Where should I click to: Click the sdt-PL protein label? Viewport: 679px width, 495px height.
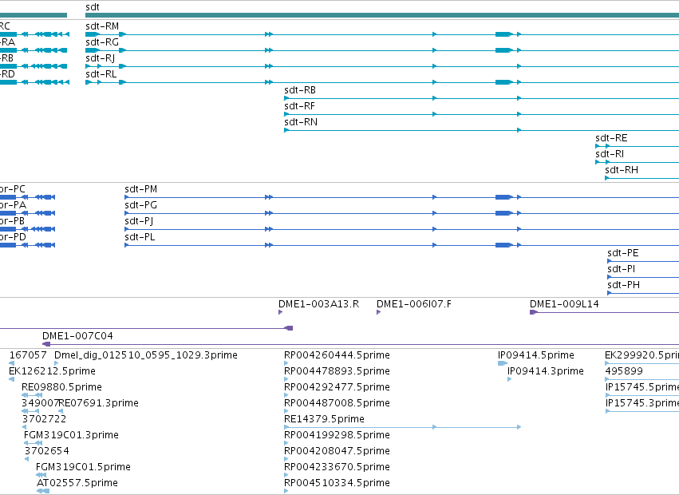click(x=140, y=237)
